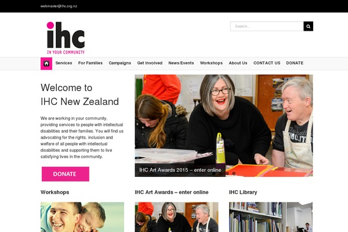
Task: Select Get Involved in the navigation bar
Action: point(150,63)
